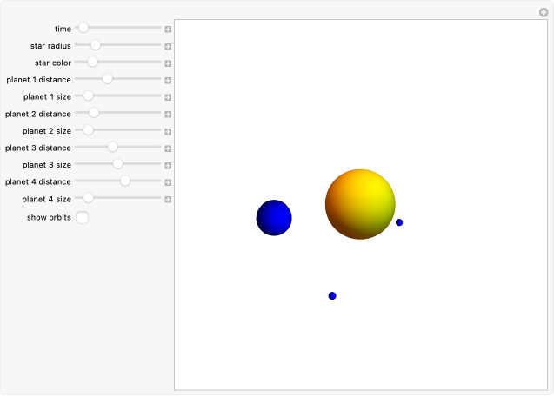This screenshot has width=554, height=396.
Task: Expand the star color slider controls
Action: pyautogui.click(x=168, y=63)
